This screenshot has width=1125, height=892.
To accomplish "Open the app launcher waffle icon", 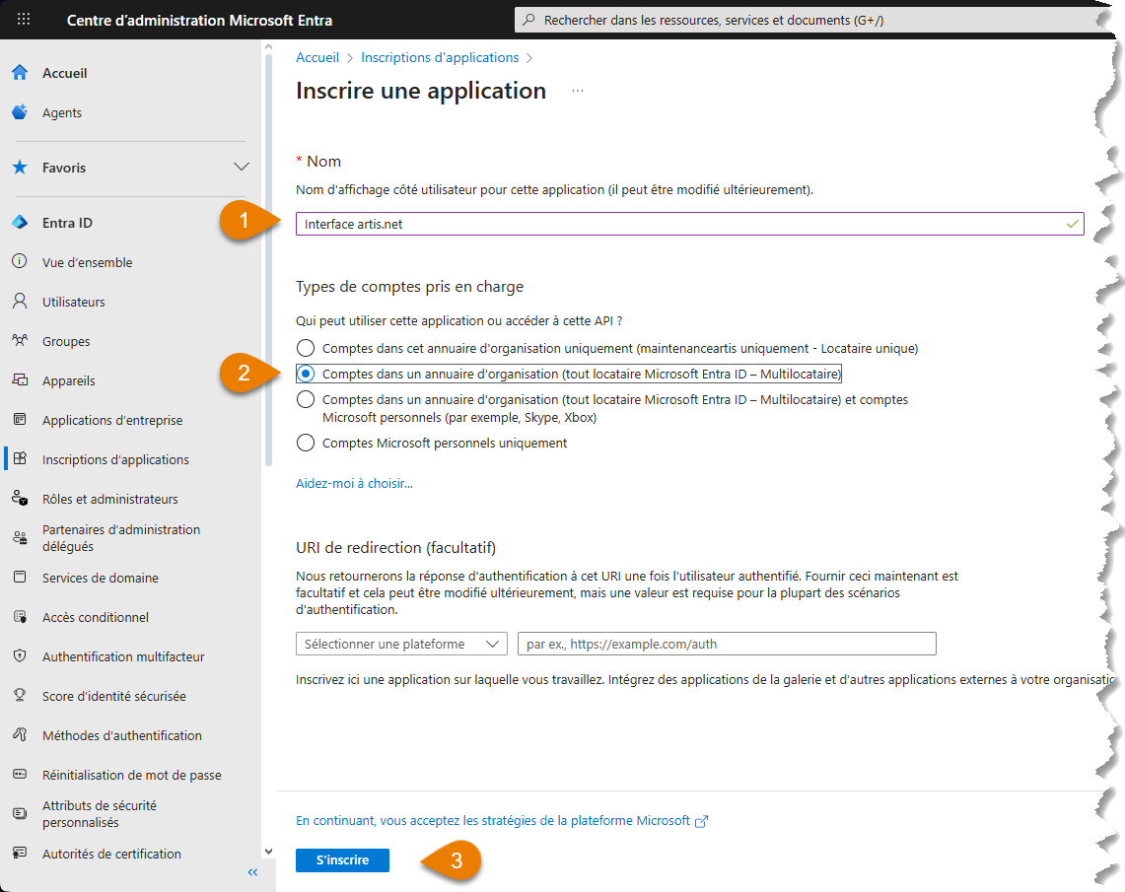I will point(24,20).
